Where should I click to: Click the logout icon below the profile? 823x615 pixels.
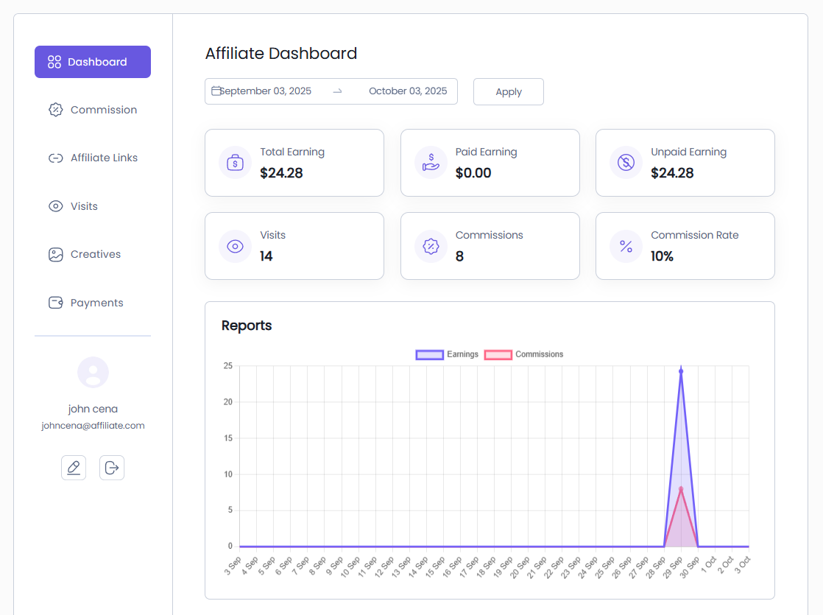point(112,468)
